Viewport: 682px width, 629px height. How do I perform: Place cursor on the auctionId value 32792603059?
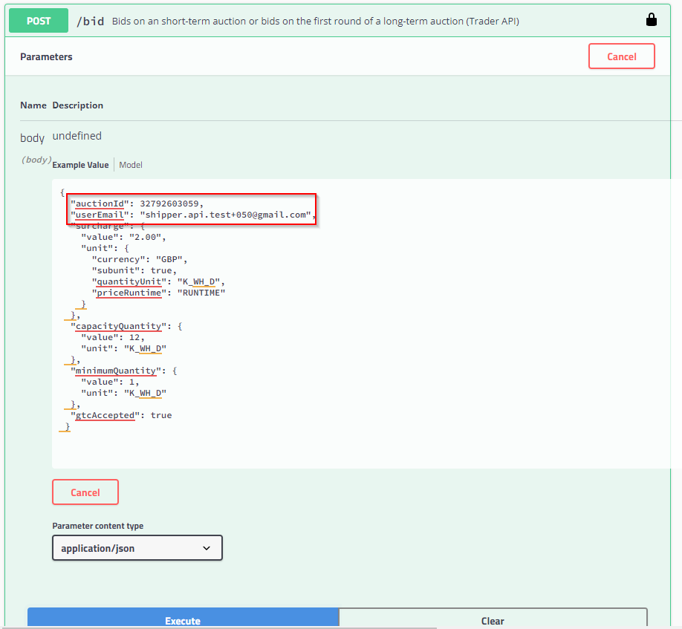(x=171, y=203)
